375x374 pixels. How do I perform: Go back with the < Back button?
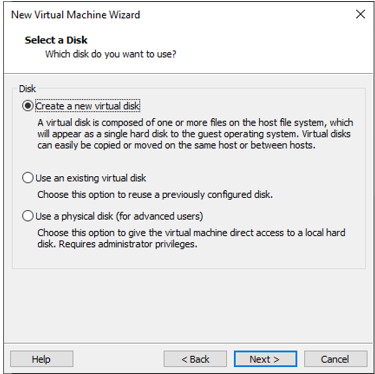tap(195, 359)
